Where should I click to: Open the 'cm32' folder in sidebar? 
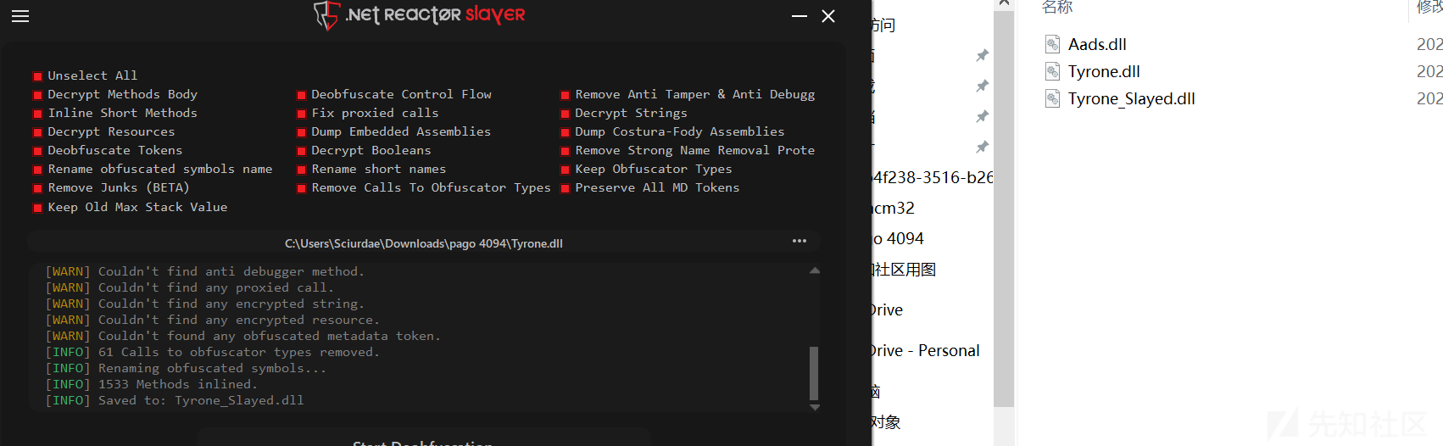[894, 208]
